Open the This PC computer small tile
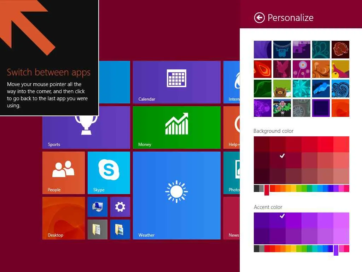 98,207
